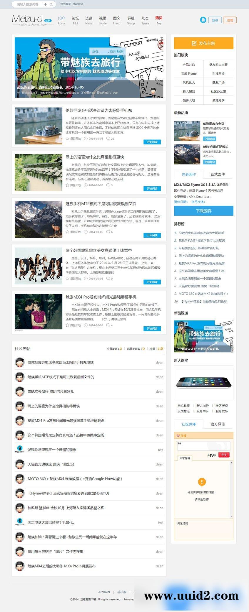Open the 视频 Movie nav item
The height and width of the screenshot is (612, 249).
(103, 20)
